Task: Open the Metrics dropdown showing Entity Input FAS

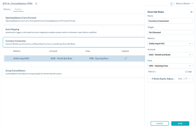Action: 170,43
